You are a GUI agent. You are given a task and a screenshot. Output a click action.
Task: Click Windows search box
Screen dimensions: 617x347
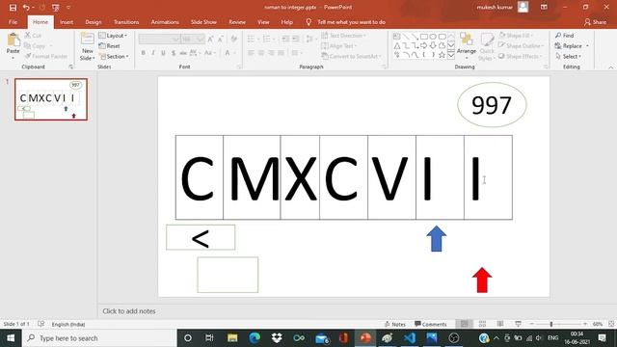click(x=99, y=338)
